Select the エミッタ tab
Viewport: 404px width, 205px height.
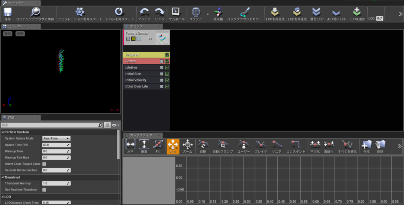click(143, 26)
